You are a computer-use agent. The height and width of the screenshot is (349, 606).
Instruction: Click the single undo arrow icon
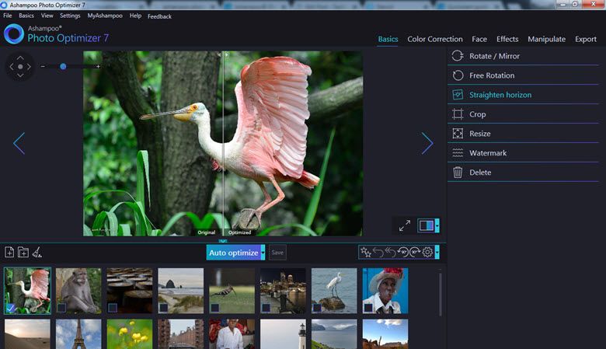click(x=378, y=253)
